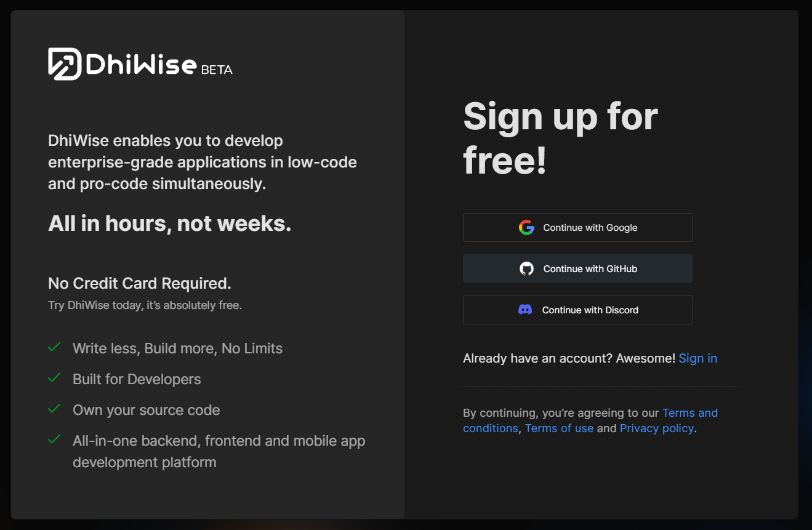This screenshot has height=530, width=812.
Task: Open the Privacy policy link
Action: coord(656,428)
